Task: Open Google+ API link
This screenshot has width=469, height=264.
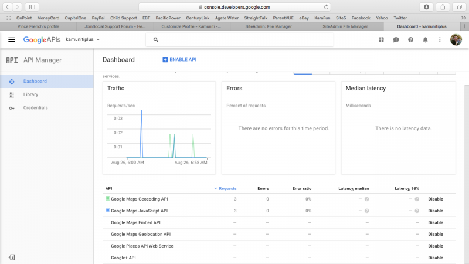Action: pos(123,258)
